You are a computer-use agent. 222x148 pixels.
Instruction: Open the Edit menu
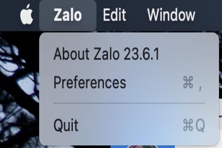[x=114, y=15]
